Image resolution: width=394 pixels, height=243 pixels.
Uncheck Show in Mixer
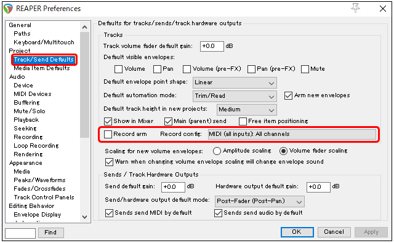tap(108, 122)
